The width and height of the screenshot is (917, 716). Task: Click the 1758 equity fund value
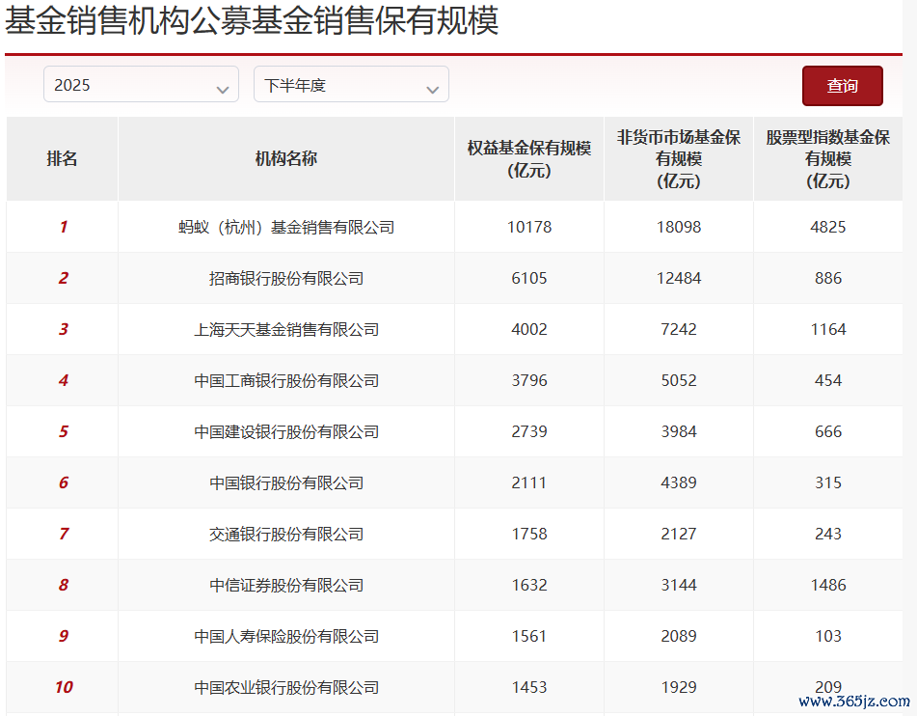529,534
